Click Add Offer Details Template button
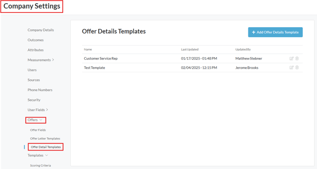The image size is (317, 169). 276,32
